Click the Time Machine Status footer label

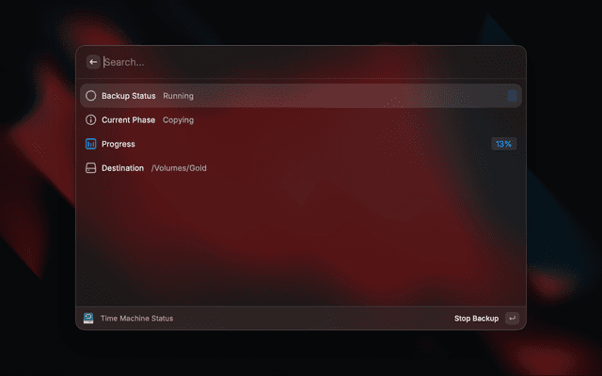(x=136, y=319)
